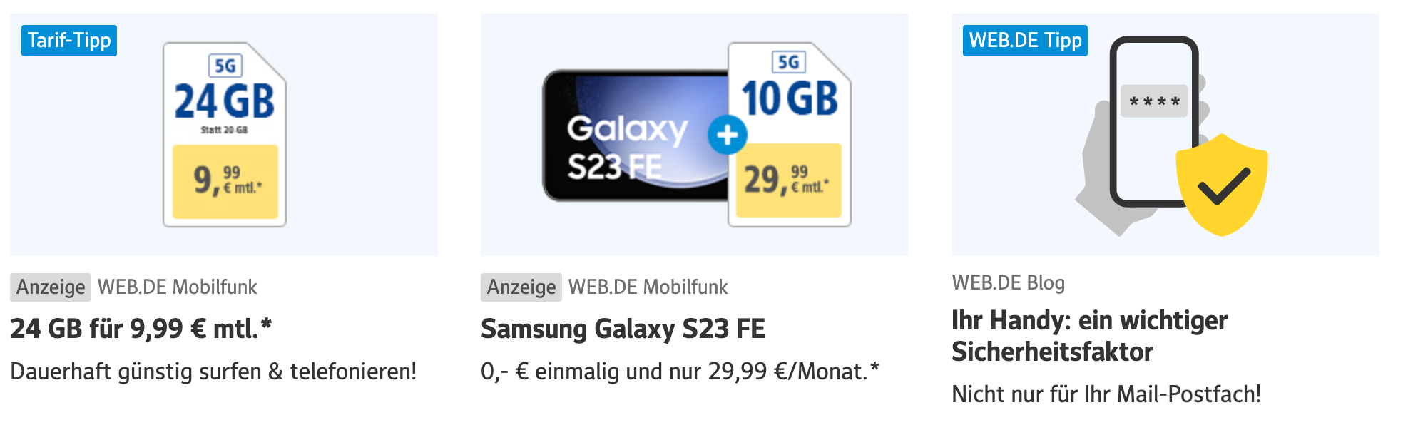Click the blue plus icon

pyautogui.click(x=727, y=135)
